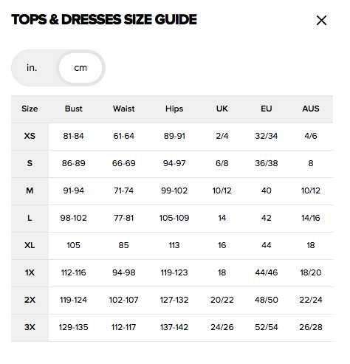This screenshot has height=364, width=350.
Task: Select the XL size row label
Action: (x=30, y=245)
